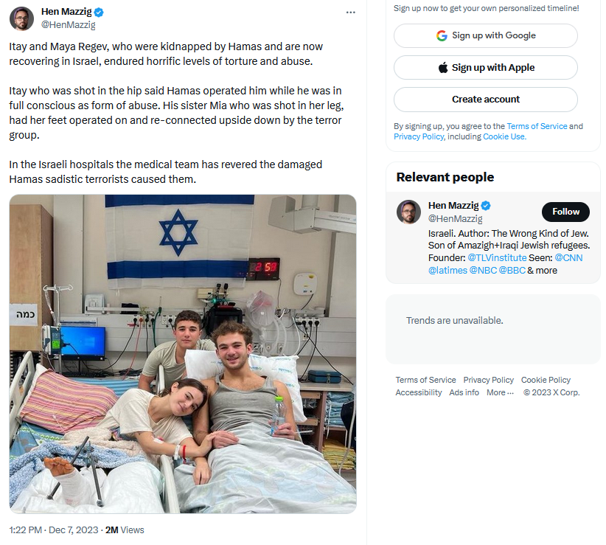Open the Privacy Policy link under sign-up
Screen dimensions: 606x545
pos(419,136)
